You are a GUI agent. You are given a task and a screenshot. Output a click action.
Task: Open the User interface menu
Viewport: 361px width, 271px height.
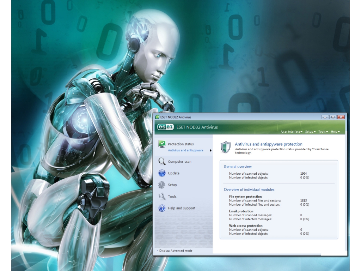(x=292, y=132)
